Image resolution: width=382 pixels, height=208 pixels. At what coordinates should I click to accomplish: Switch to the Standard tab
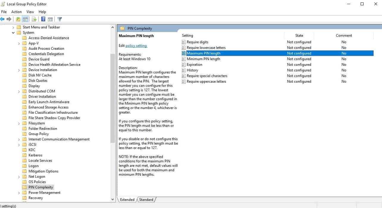(x=146, y=200)
